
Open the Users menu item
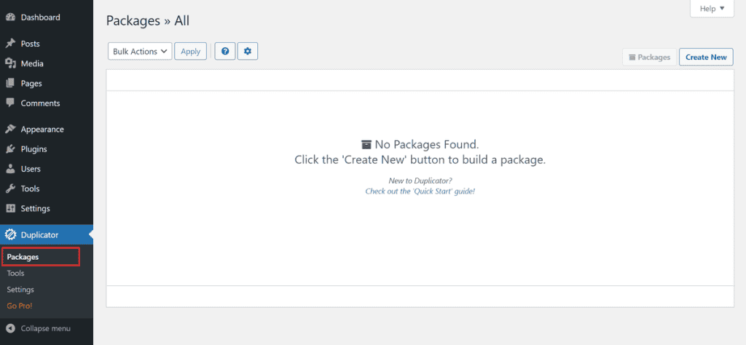47,169
